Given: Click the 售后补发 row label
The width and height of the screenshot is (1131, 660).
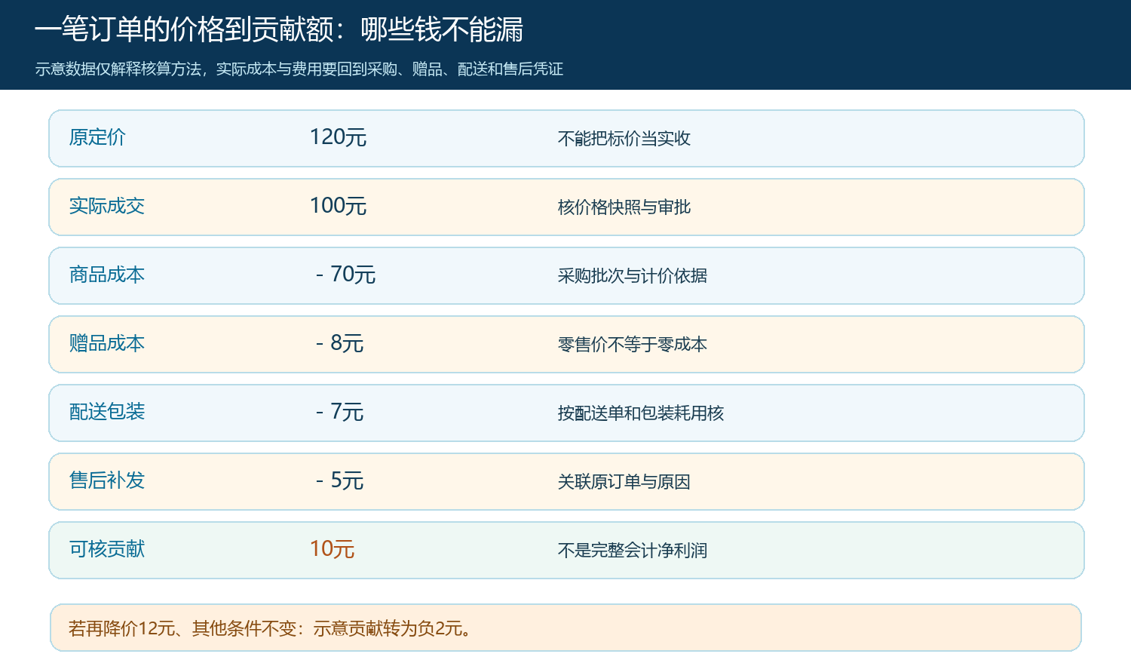Looking at the screenshot, I should [x=107, y=480].
